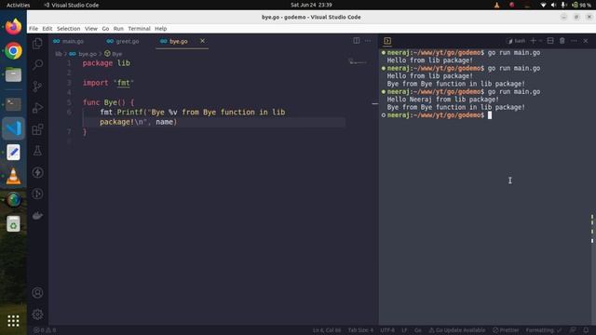The image size is (596, 335).
Task: Open the lightning bolt view in activity bar
Action: 37,172
